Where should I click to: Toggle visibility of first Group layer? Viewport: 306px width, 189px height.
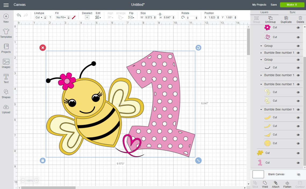[x=298, y=46]
